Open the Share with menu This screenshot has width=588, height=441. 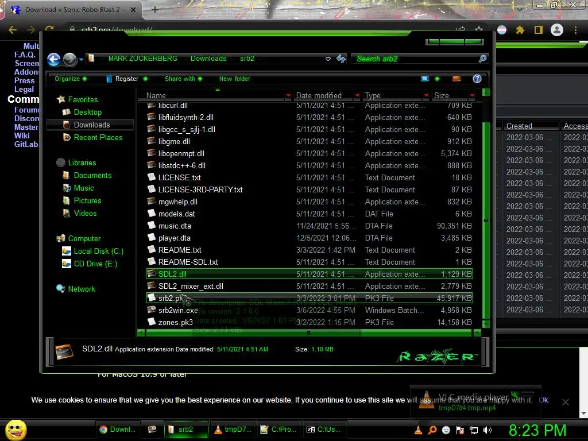(183, 79)
